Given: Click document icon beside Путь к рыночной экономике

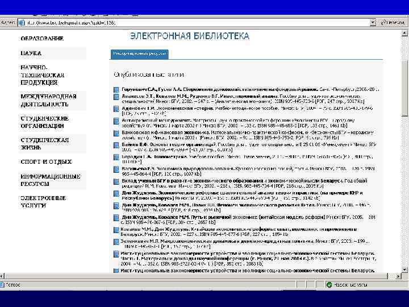Looking at the screenshot, I should [x=116, y=217].
